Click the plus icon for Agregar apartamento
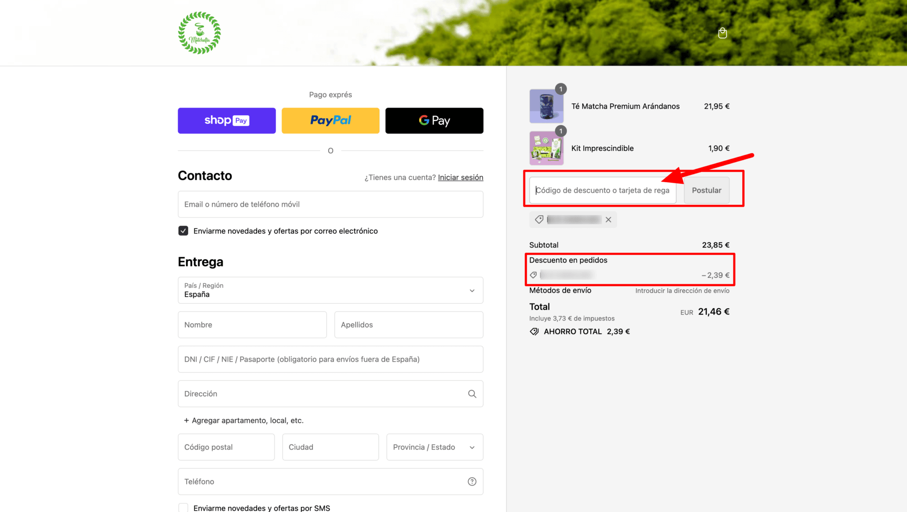This screenshot has height=512, width=907. pos(187,421)
